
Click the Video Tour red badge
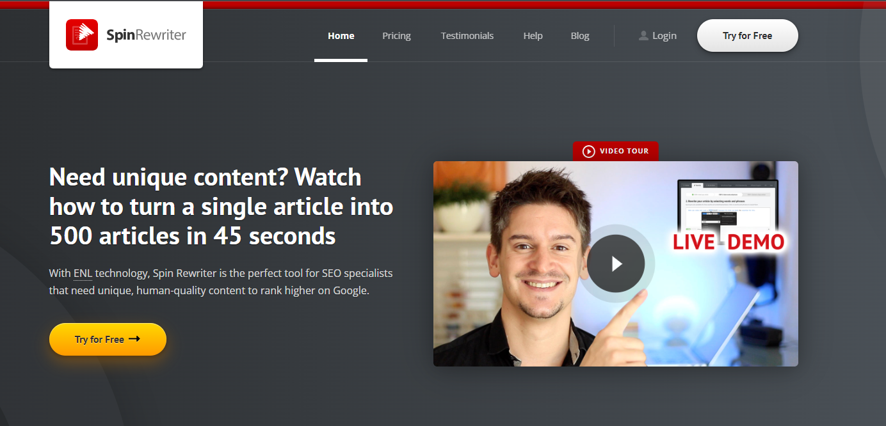(616, 151)
